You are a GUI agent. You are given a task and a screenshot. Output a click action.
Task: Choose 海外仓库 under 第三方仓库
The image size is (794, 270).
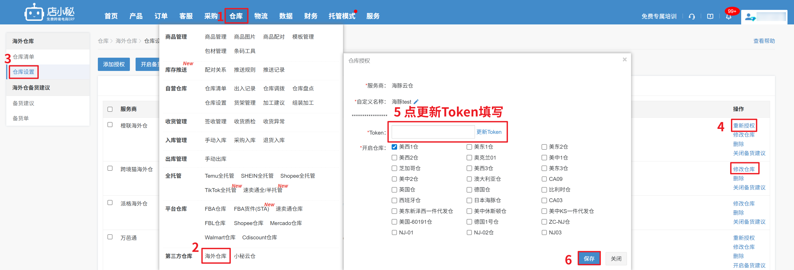[215, 256]
